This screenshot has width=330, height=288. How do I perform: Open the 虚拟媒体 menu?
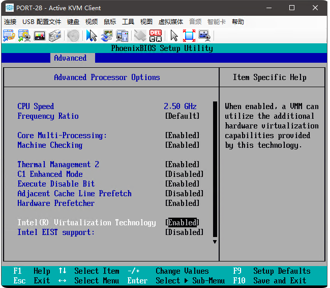click(x=171, y=22)
